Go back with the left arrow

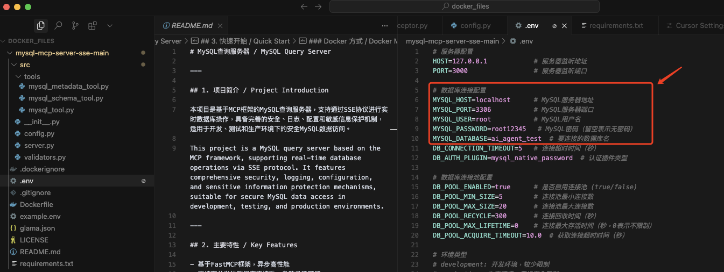(304, 7)
